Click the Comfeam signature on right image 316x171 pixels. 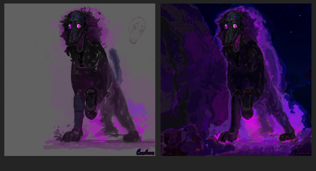(301, 152)
